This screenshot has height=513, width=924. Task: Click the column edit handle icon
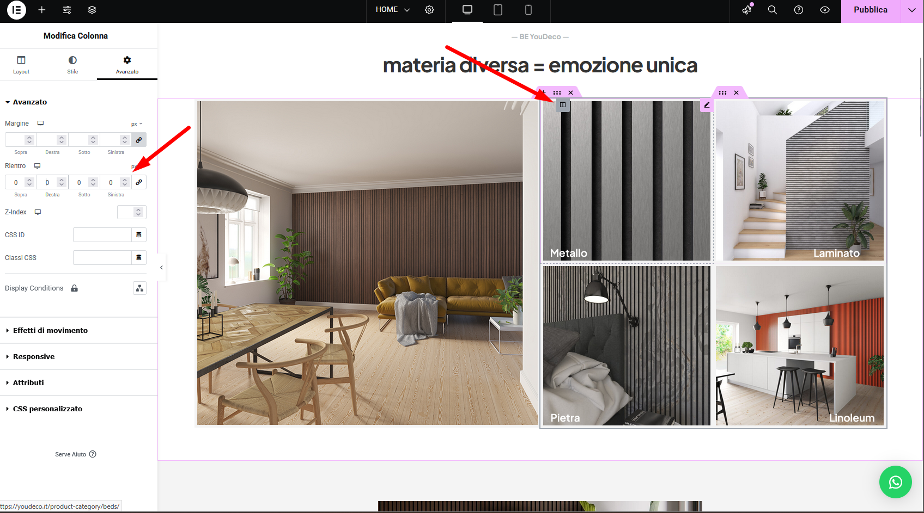pyautogui.click(x=563, y=104)
